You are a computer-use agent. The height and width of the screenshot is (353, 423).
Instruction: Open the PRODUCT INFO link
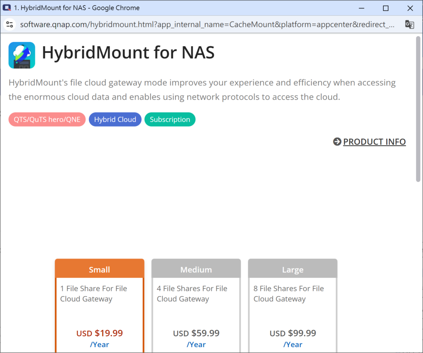tap(374, 142)
